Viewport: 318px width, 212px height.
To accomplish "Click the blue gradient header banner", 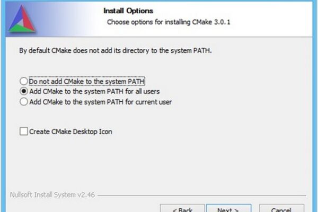I will coord(159,19).
